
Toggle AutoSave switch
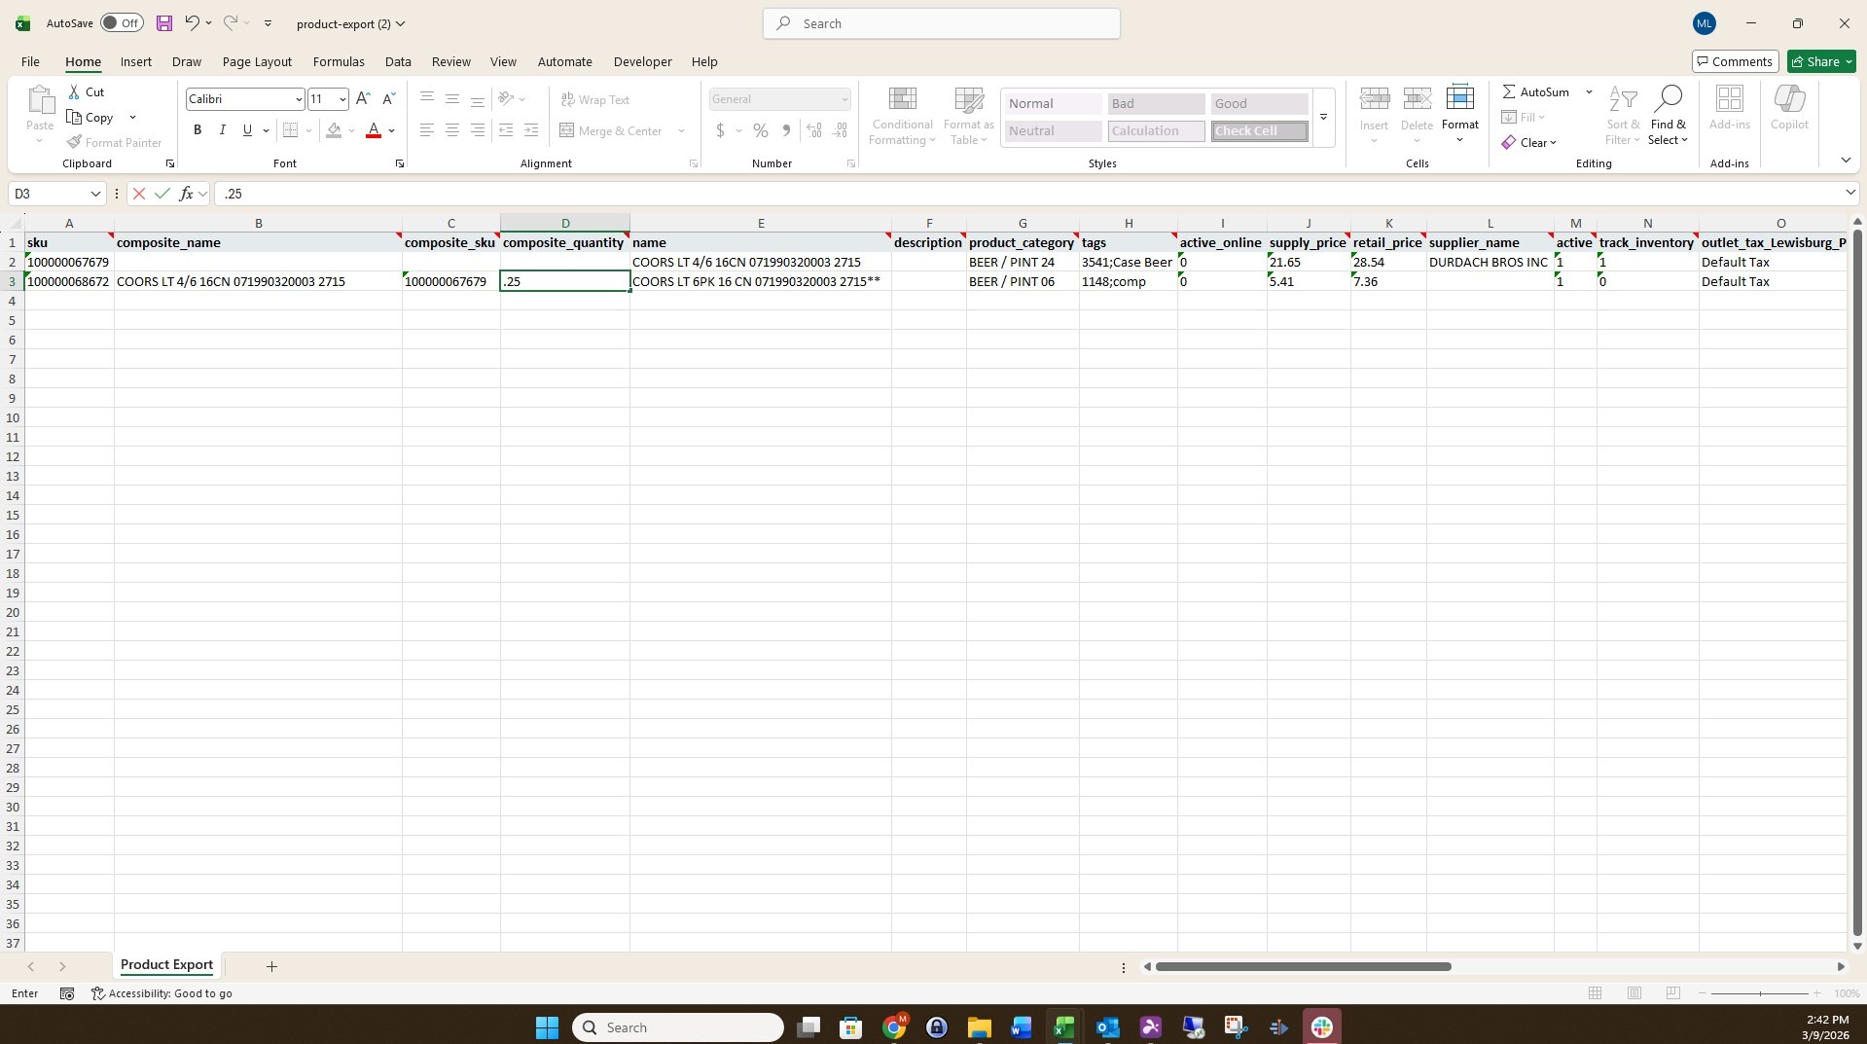(x=122, y=23)
